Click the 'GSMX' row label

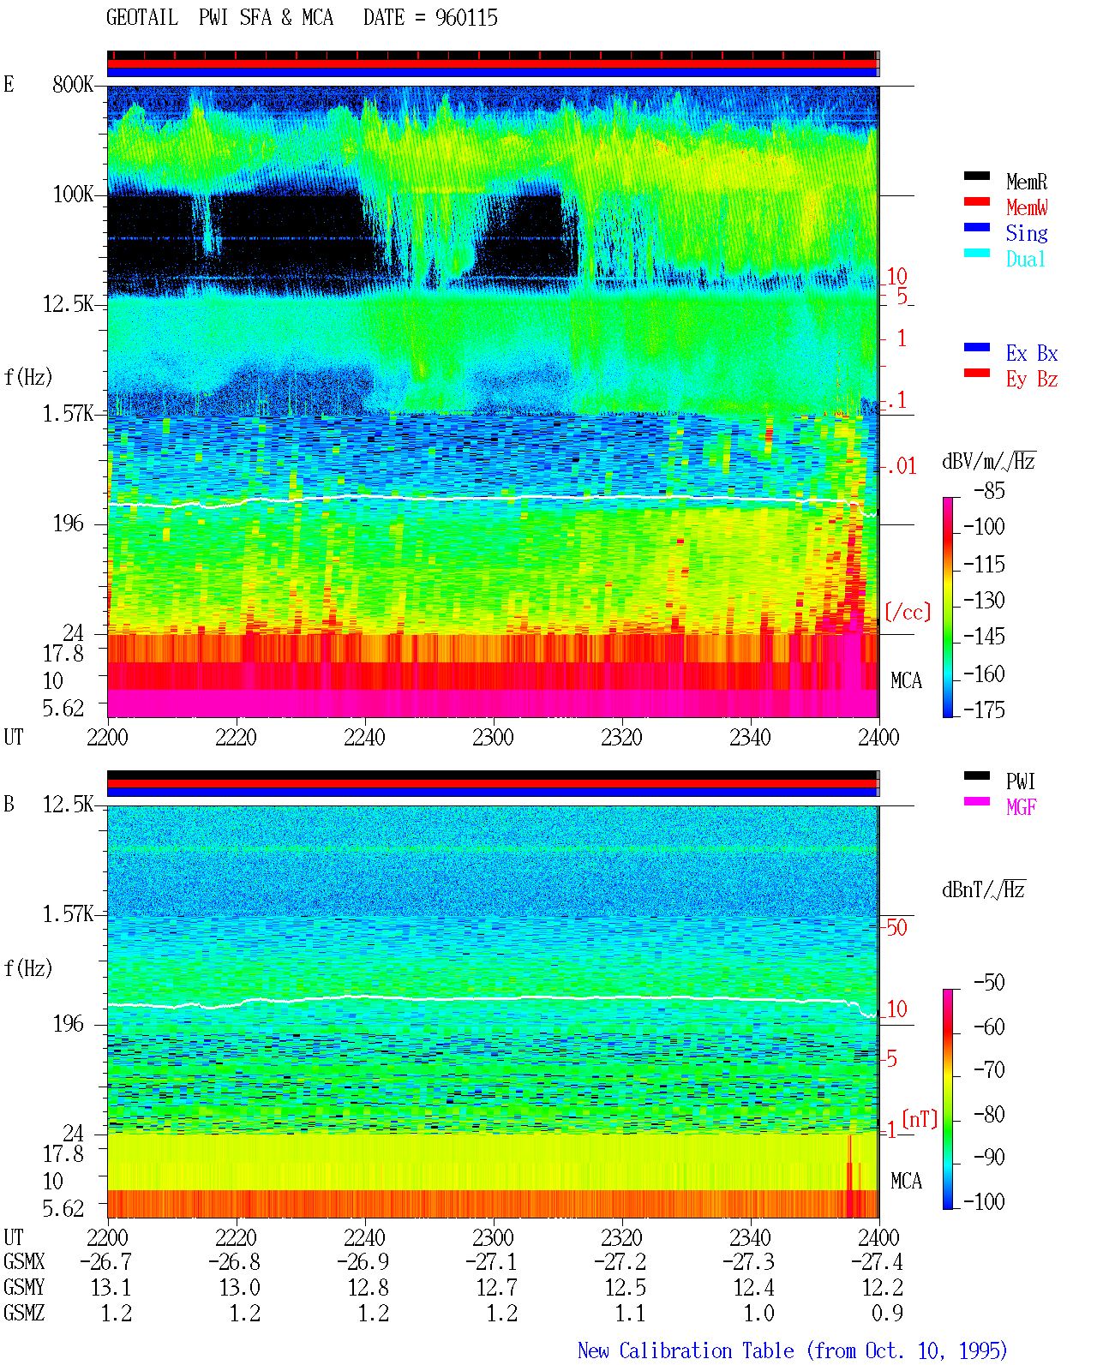pyautogui.click(x=24, y=1262)
